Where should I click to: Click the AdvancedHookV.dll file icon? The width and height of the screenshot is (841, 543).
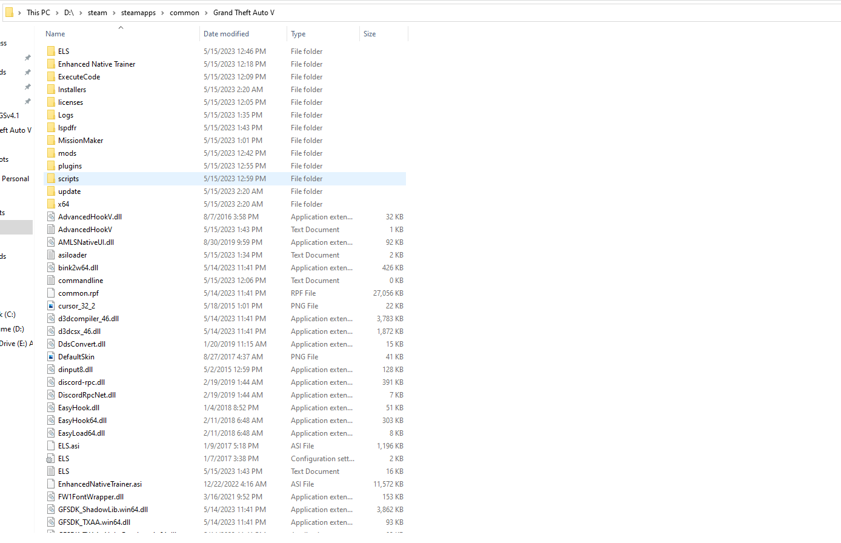click(51, 217)
